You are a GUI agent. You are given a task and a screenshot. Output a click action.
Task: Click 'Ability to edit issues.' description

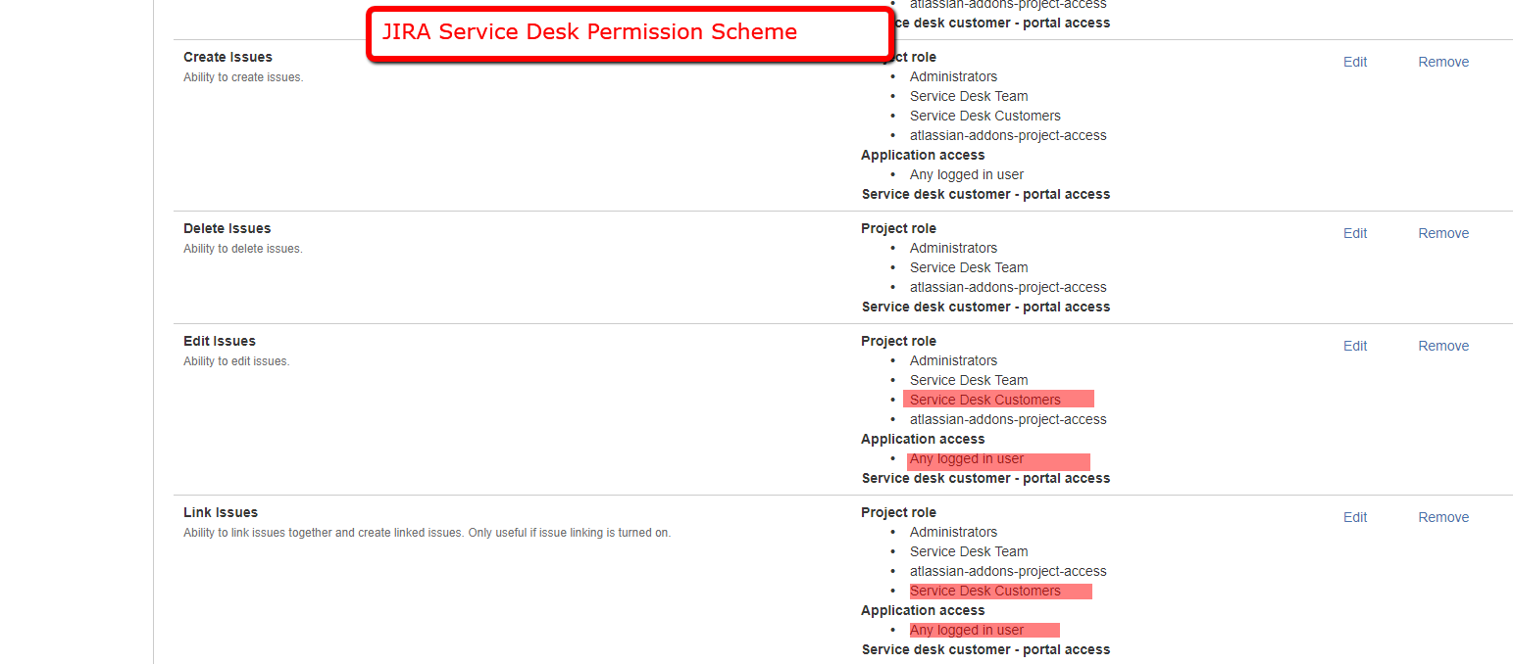coord(236,361)
